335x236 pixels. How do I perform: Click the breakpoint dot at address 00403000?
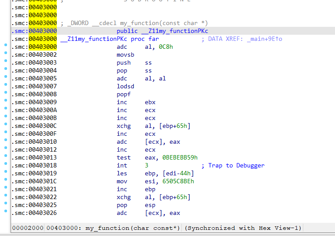(x=6, y=45)
